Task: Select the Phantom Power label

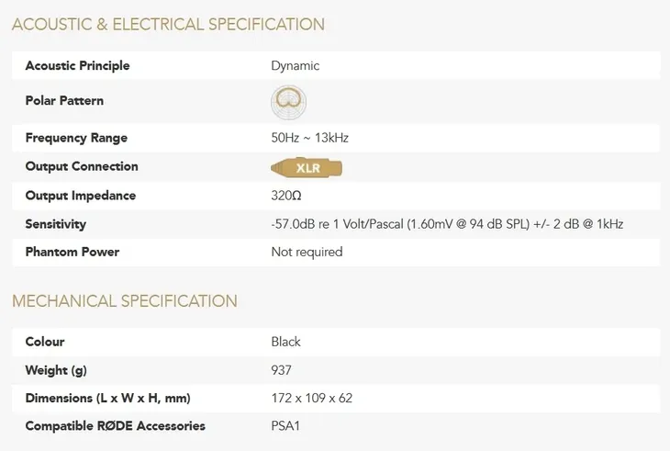Action: 72,252
